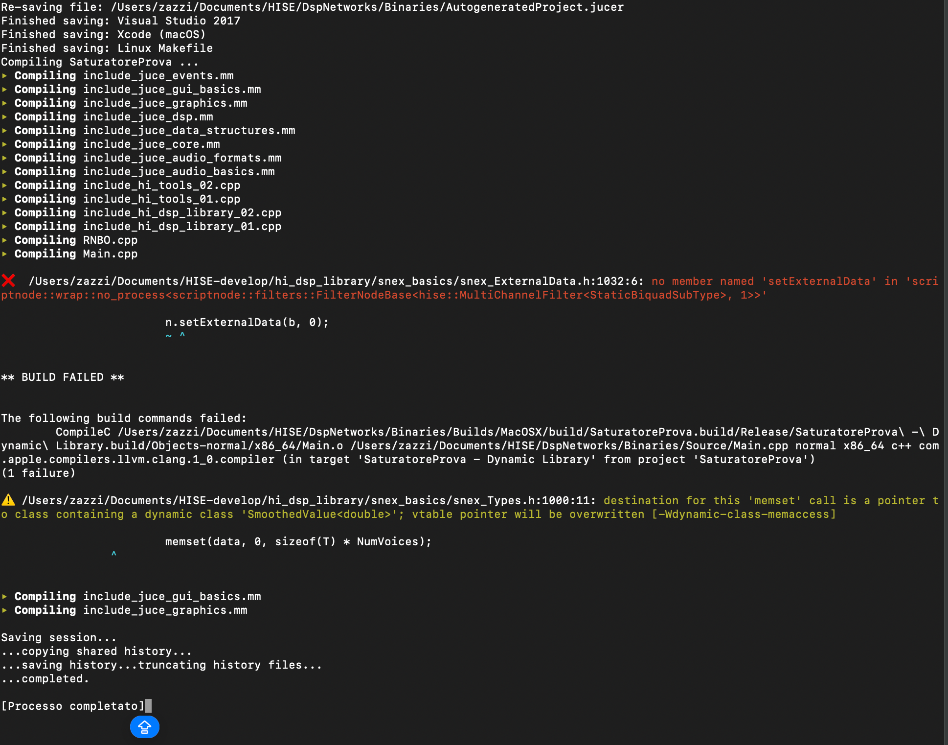Click "Finished saving: Xcode (macOS)" line

(104, 35)
